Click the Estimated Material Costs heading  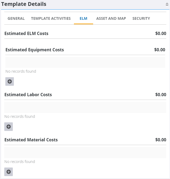[31, 140]
